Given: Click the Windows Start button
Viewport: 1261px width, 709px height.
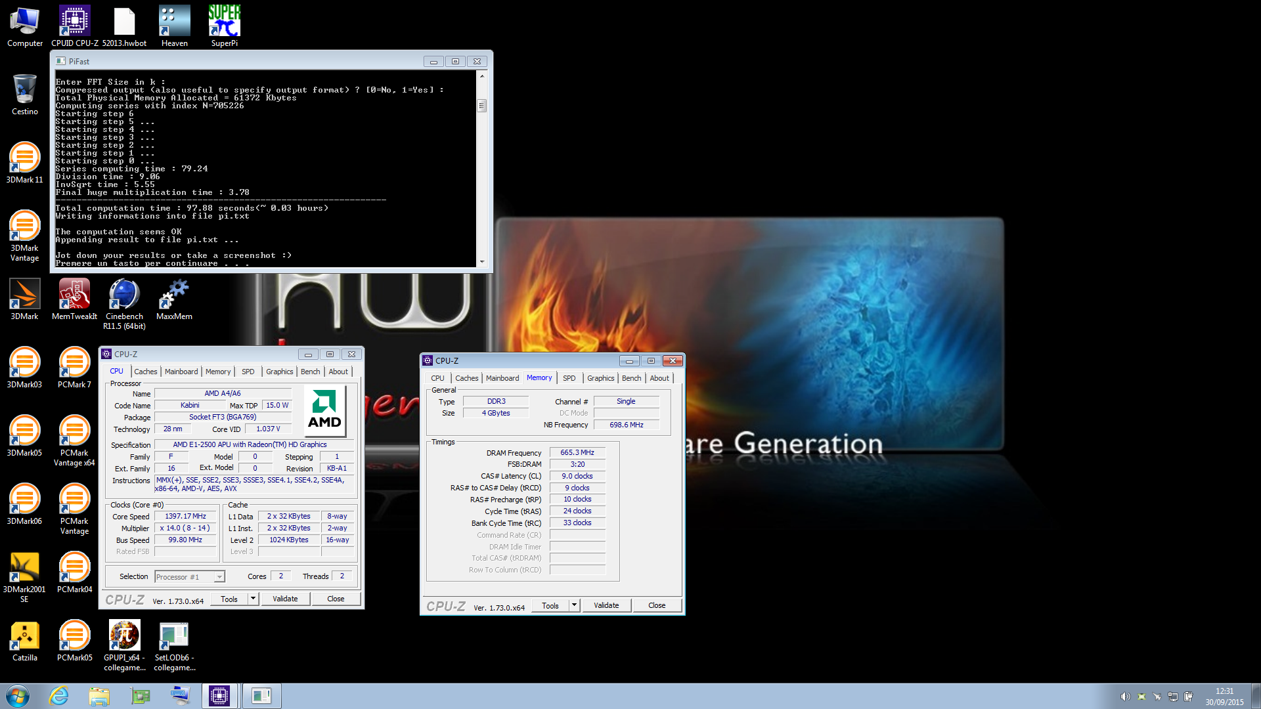Looking at the screenshot, I should [x=18, y=696].
